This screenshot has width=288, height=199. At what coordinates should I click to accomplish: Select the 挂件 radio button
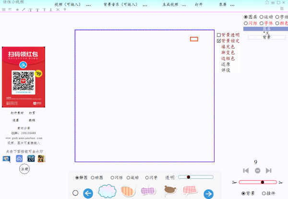[x=264, y=193]
